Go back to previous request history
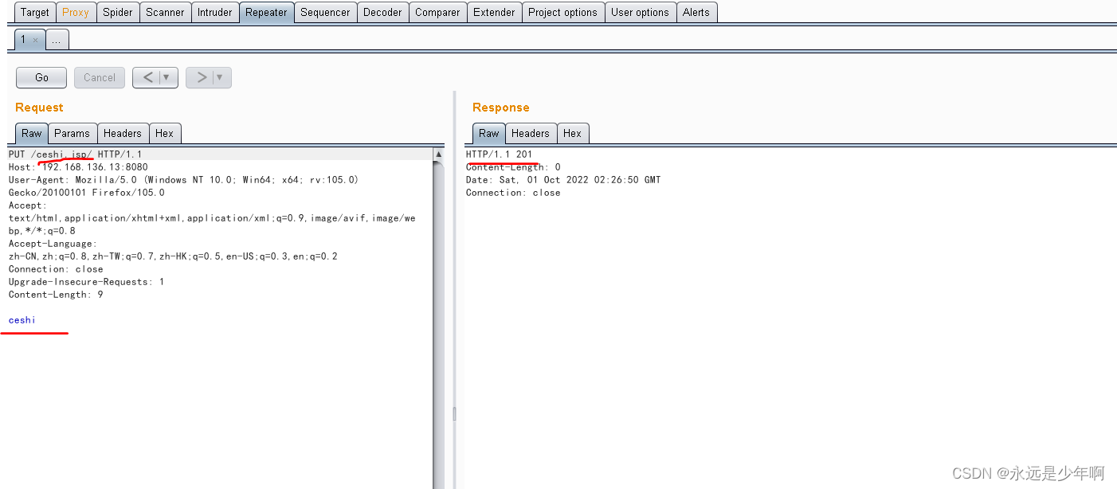The width and height of the screenshot is (1117, 489). click(148, 77)
